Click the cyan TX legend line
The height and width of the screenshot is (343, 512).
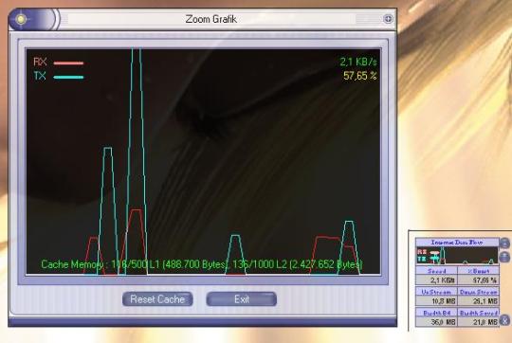tap(68, 78)
